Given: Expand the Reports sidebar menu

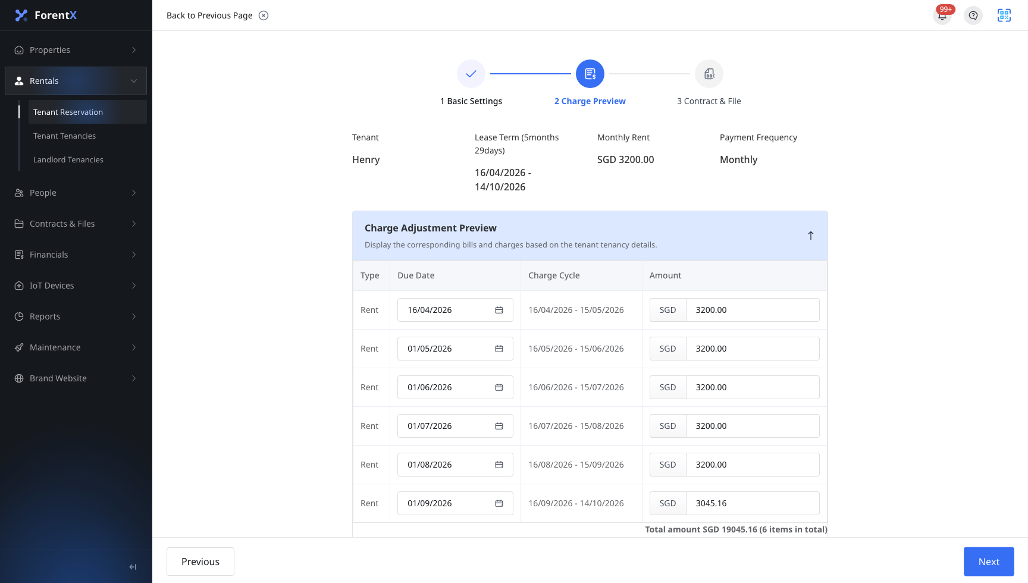Looking at the screenshot, I should tap(76, 316).
